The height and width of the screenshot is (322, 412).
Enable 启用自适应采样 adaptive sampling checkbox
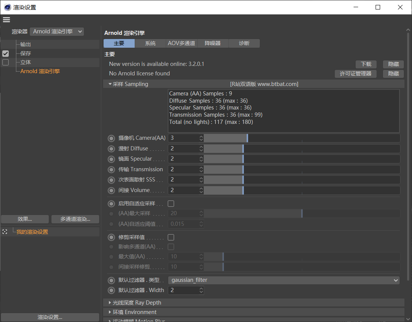pyautogui.click(x=171, y=204)
